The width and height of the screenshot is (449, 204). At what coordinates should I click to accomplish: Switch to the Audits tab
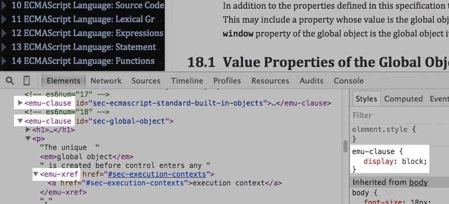pos(311,81)
